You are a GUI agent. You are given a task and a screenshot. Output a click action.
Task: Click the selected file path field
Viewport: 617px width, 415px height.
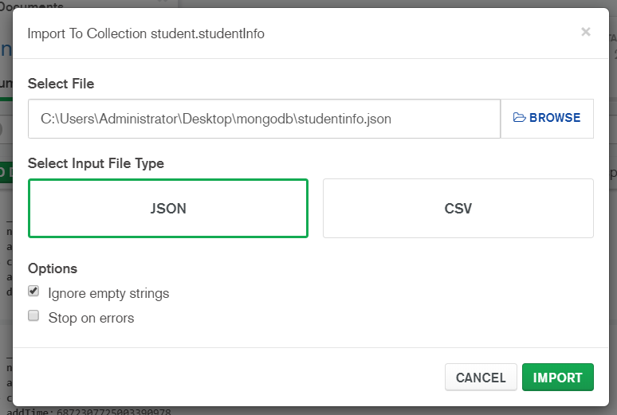pyautogui.click(x=264, y=119)
